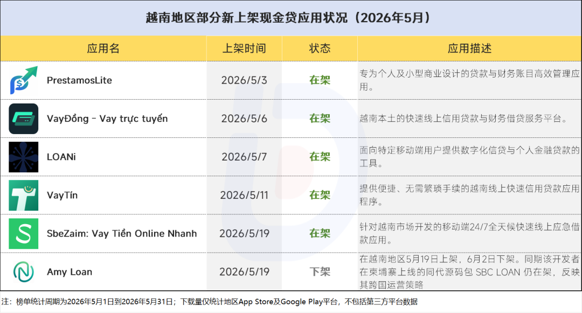
Task: Select the app name LOANi
Action: (61, 157)
